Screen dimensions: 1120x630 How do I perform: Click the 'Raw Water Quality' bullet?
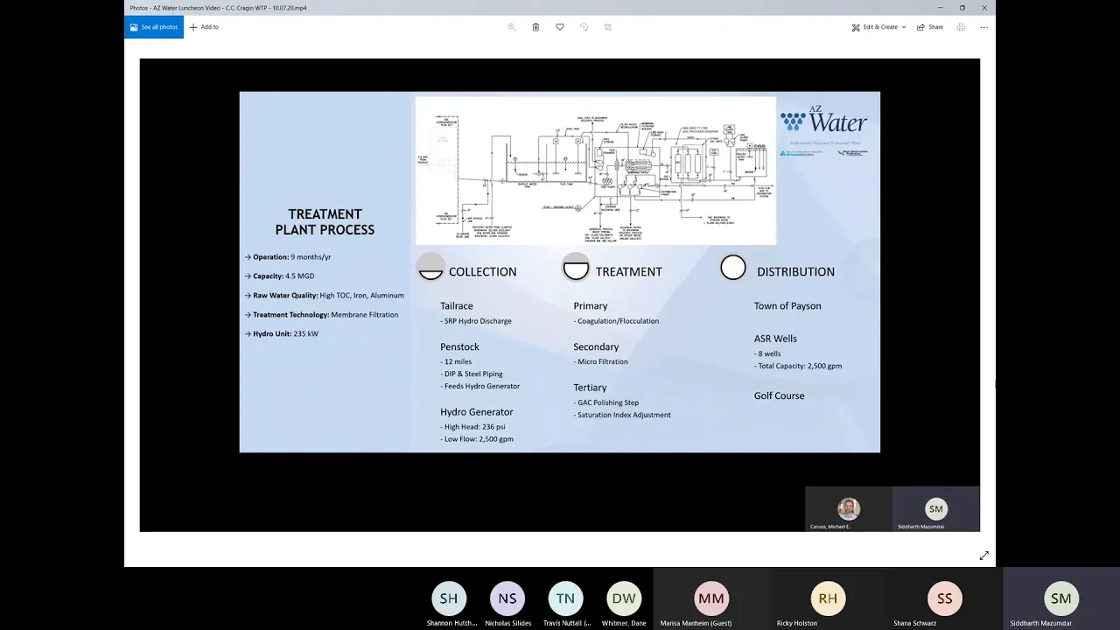pyautogui.click(x=325, y=296)
